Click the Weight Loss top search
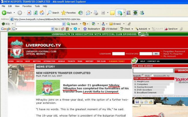 (143, 81)
